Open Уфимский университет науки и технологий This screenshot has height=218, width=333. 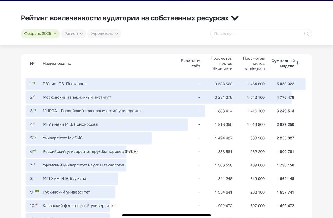click(x=84, y=165)
